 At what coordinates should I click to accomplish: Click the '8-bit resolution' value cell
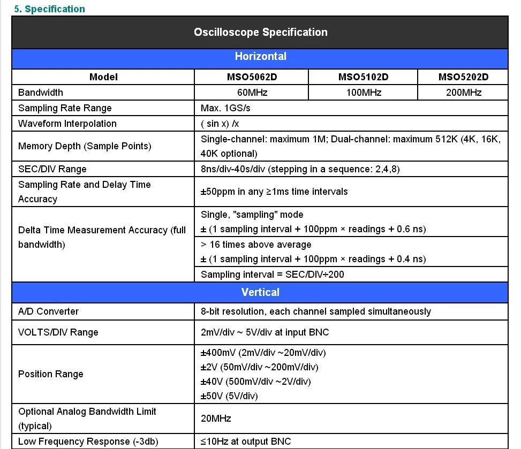click(351, 311)
